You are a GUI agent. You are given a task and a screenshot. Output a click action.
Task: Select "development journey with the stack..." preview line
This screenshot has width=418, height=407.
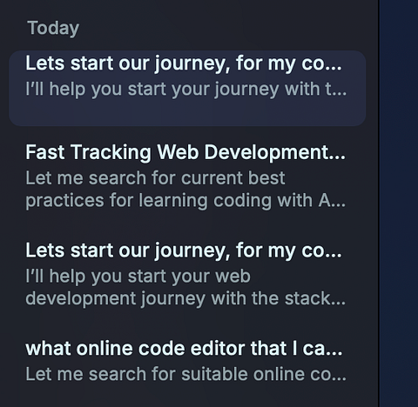click(185, 298)
